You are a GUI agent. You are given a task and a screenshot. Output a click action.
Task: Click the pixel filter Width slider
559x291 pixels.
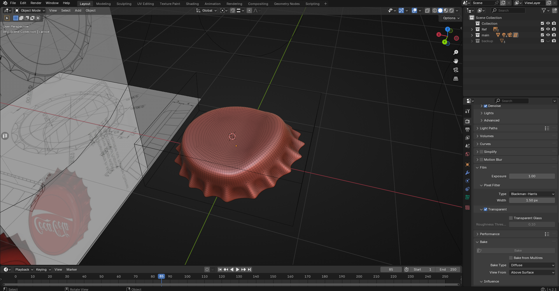532,200
